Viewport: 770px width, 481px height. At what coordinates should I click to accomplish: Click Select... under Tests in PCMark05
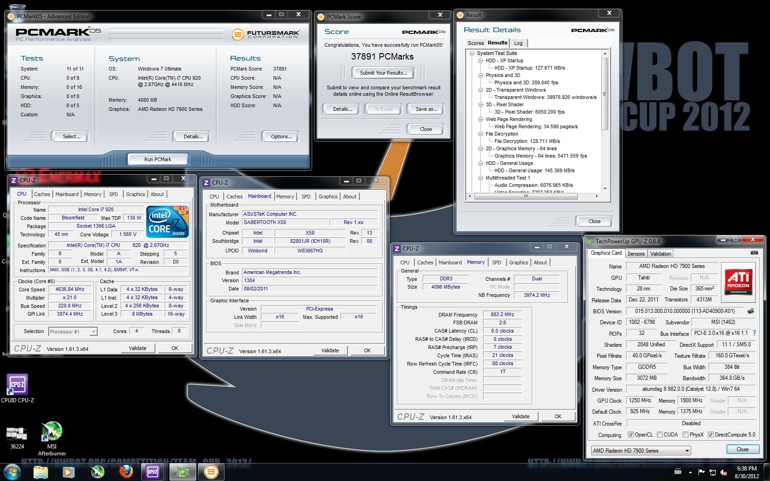click(x=71, y=137)
